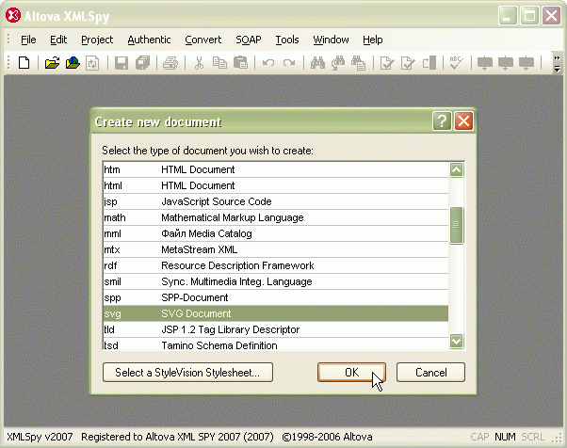This screenshot has height=448, width=567.
Task: Open the Convert menu
Action: (202, 40)
